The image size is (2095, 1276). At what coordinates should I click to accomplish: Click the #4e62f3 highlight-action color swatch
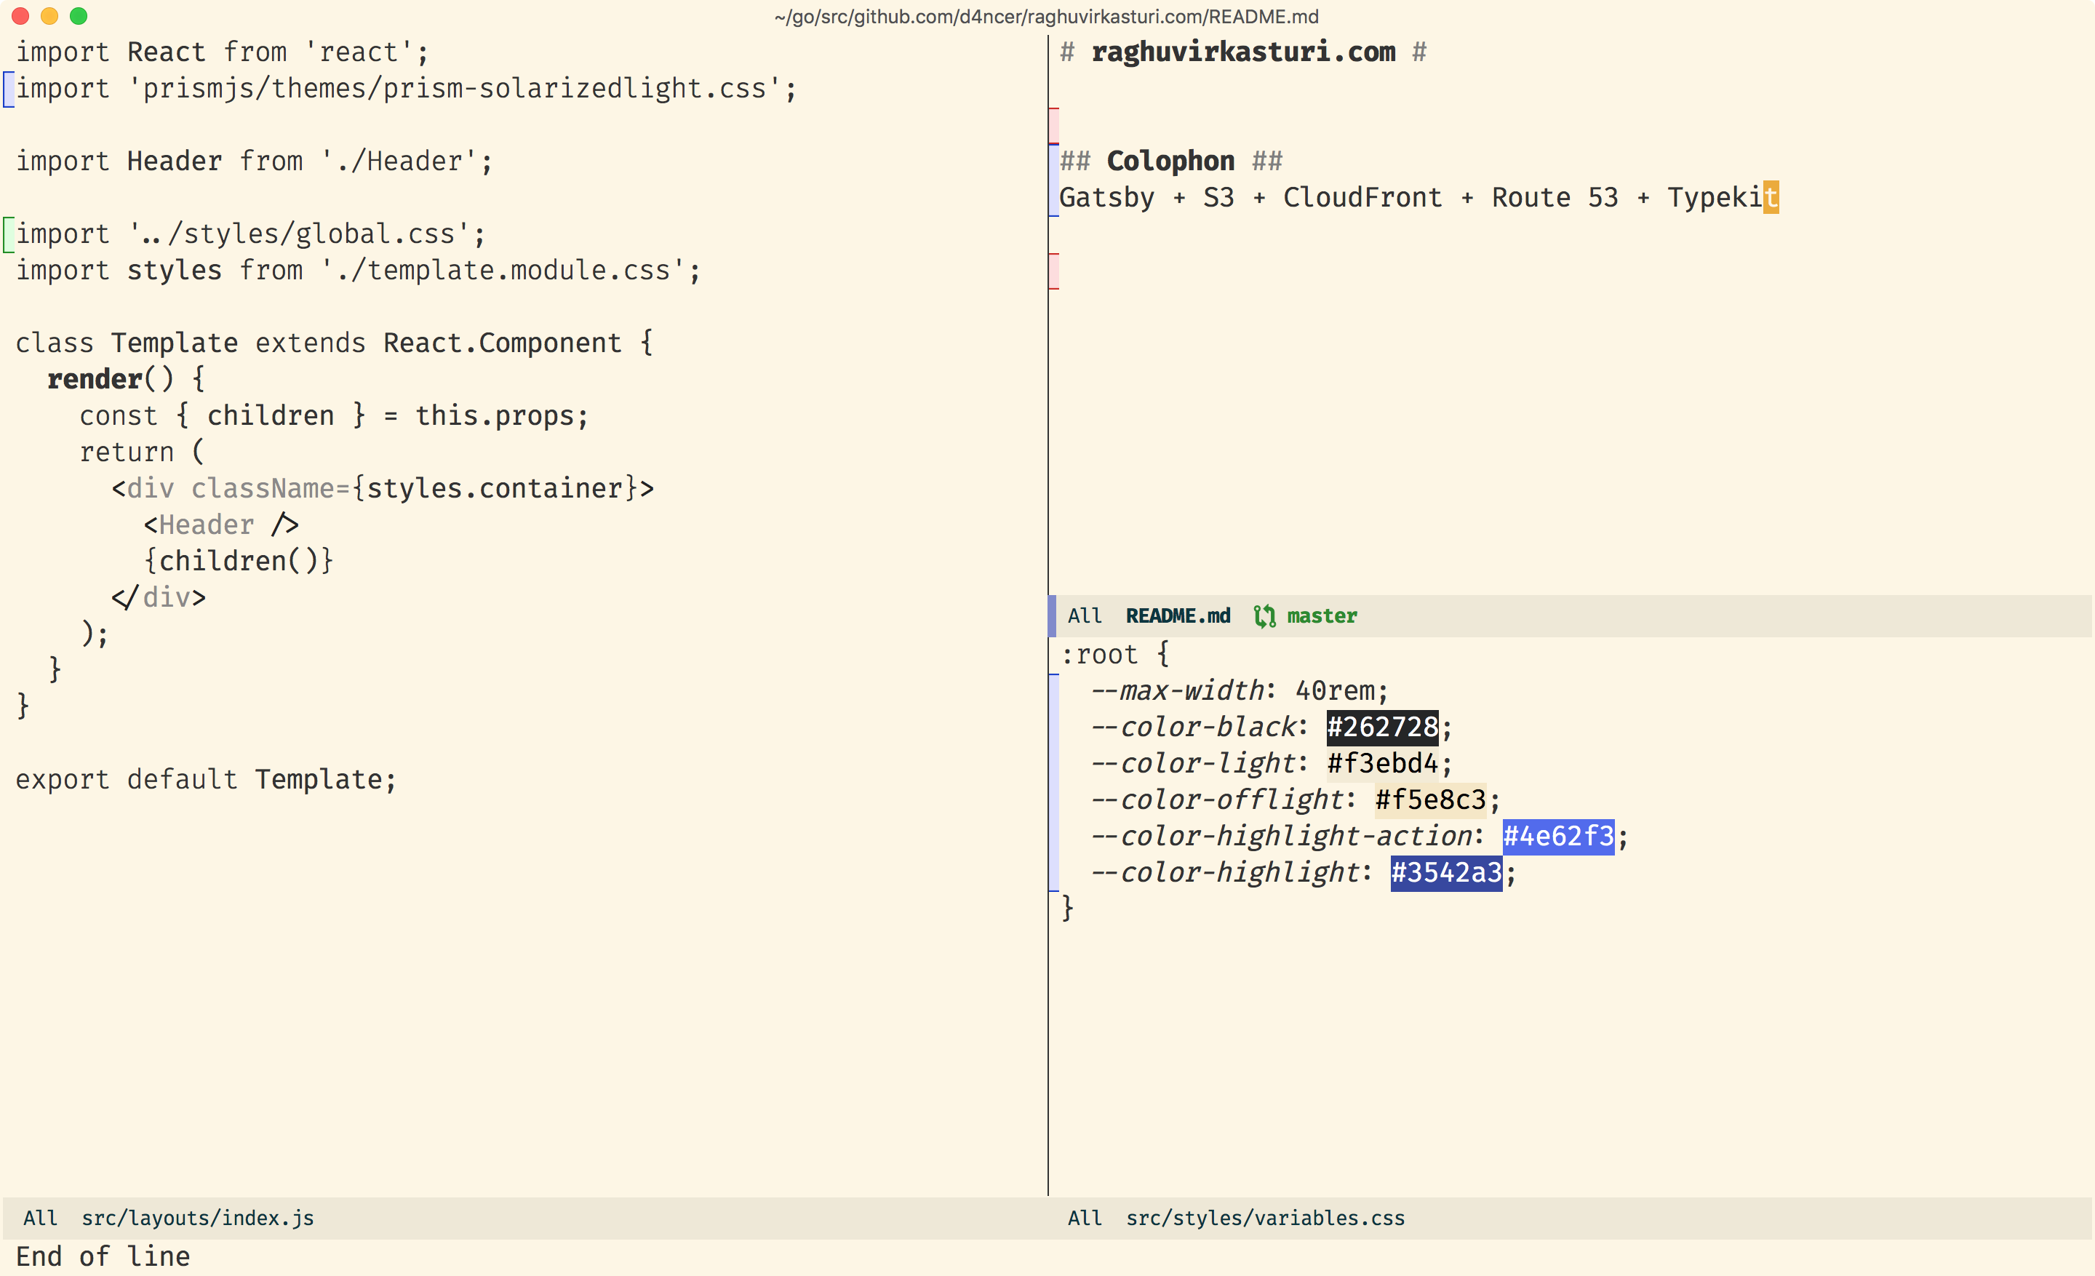click(x=1557, y=837)
